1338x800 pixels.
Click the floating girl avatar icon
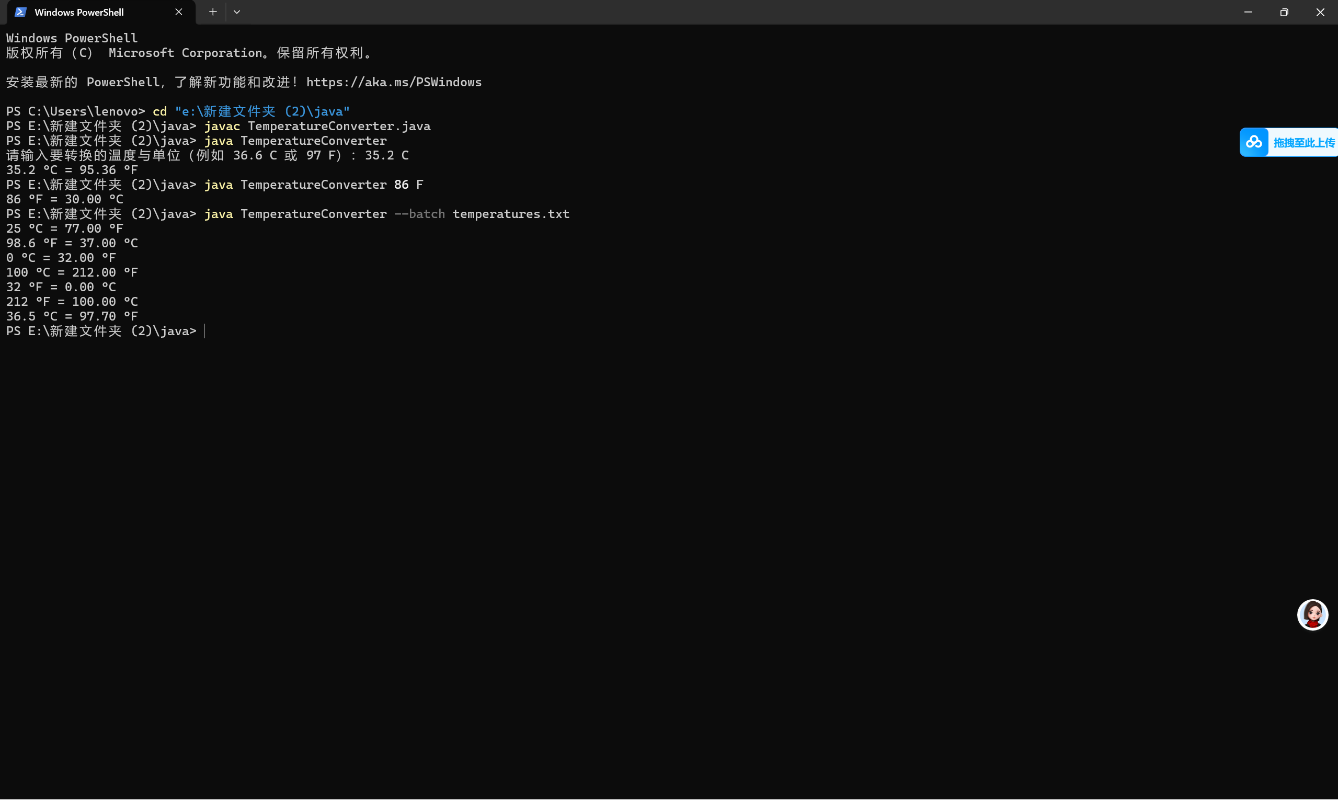click(1312, 614)
